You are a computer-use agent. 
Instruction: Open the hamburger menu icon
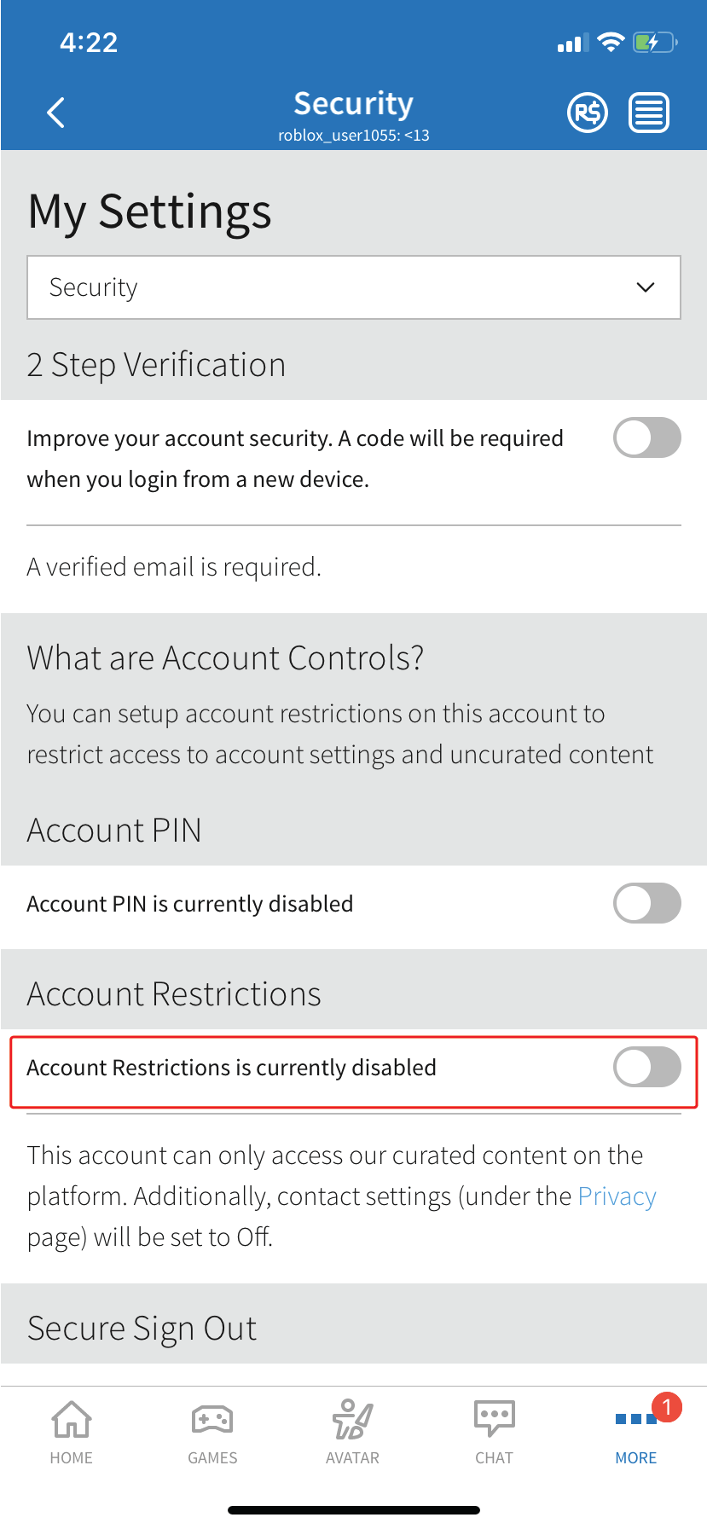point(649,113)
